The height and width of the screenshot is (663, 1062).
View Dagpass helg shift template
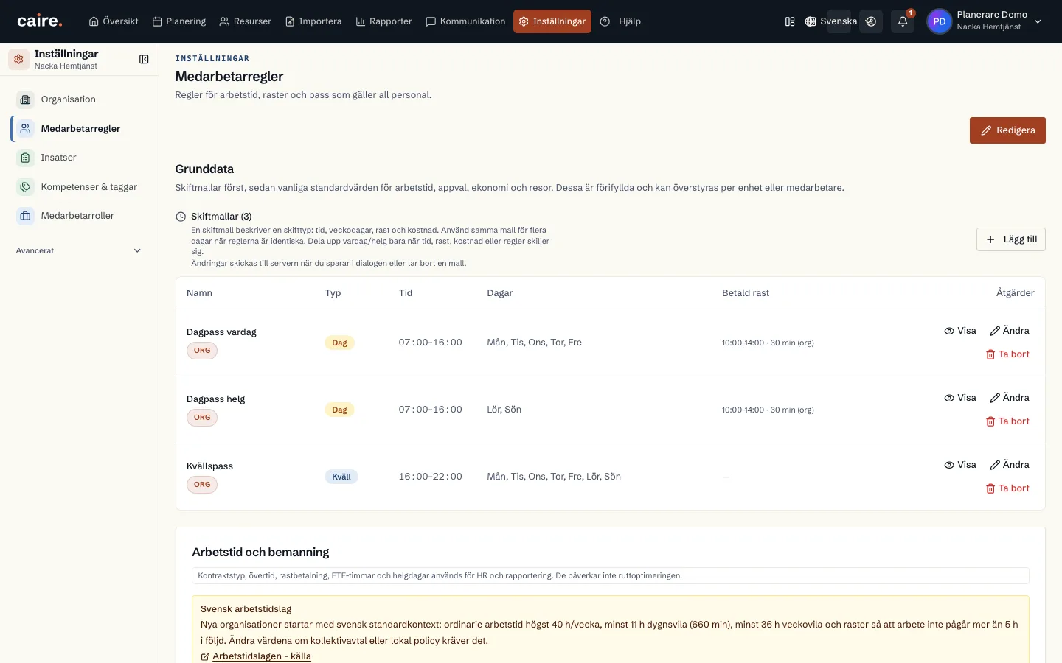pyautogui.click(x=960, y=398)
